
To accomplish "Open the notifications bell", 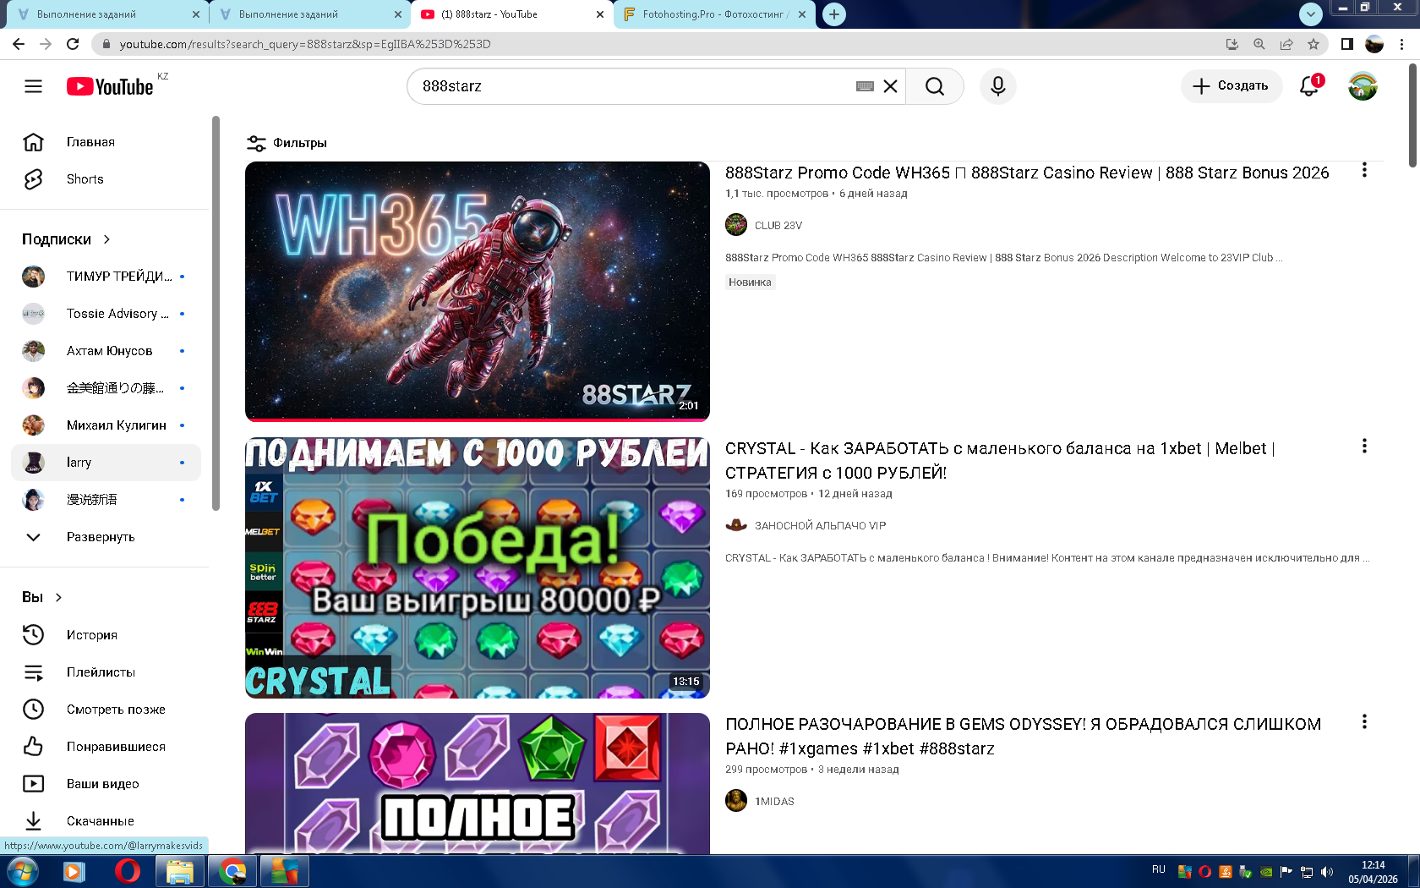I will [1309, 86].
